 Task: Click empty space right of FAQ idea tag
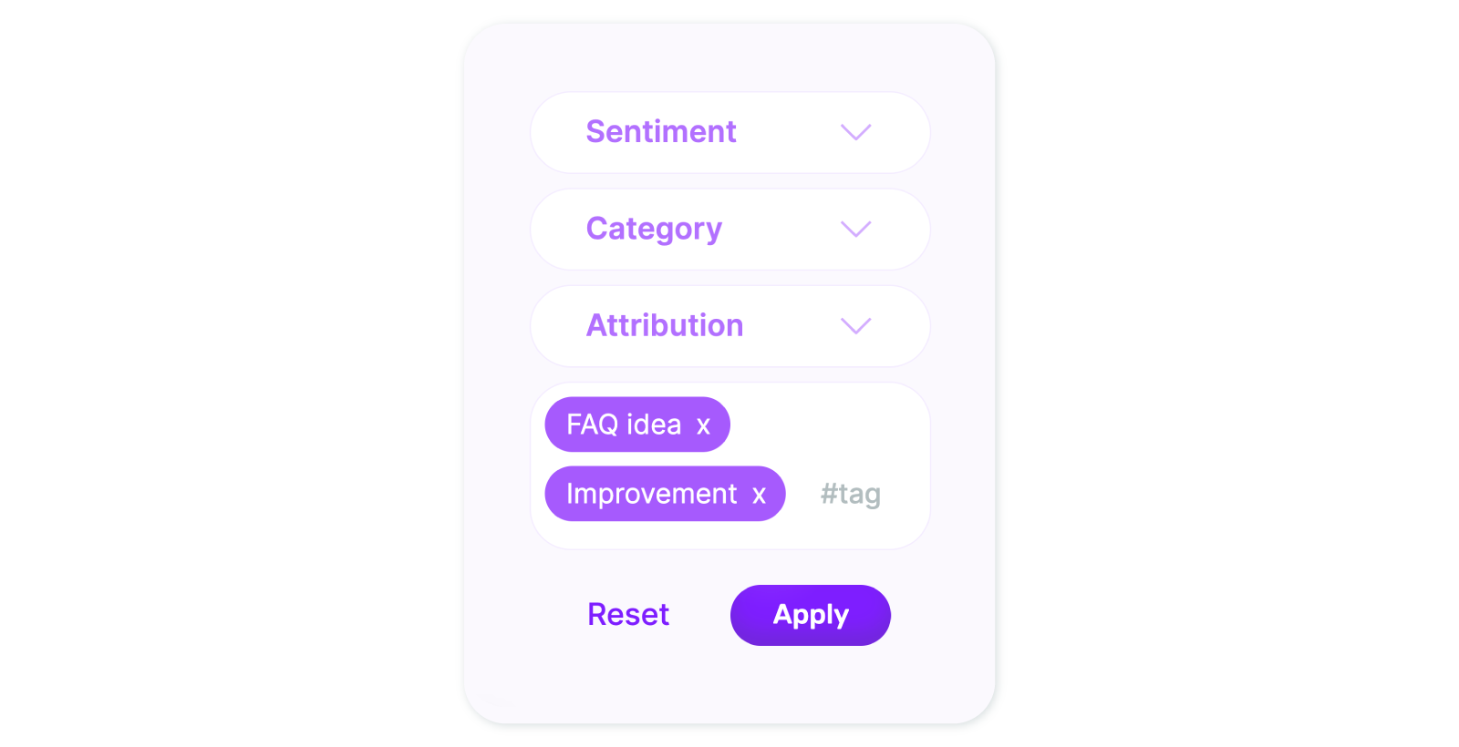pos(825,425)
